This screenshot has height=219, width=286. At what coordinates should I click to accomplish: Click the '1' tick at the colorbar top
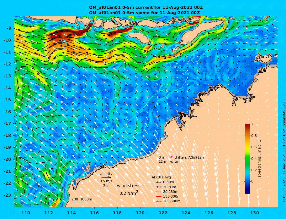[252, 124]
